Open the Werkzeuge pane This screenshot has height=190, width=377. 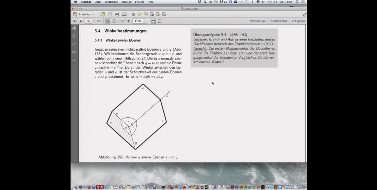coord(258,21)
